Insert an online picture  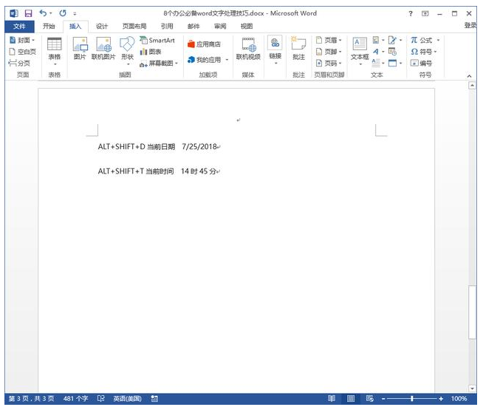tap(103, 49)
